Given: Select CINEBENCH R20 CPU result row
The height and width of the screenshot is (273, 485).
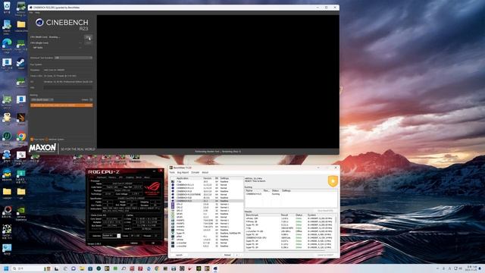Looking at the screenshot, I should (x=290, y=237).
